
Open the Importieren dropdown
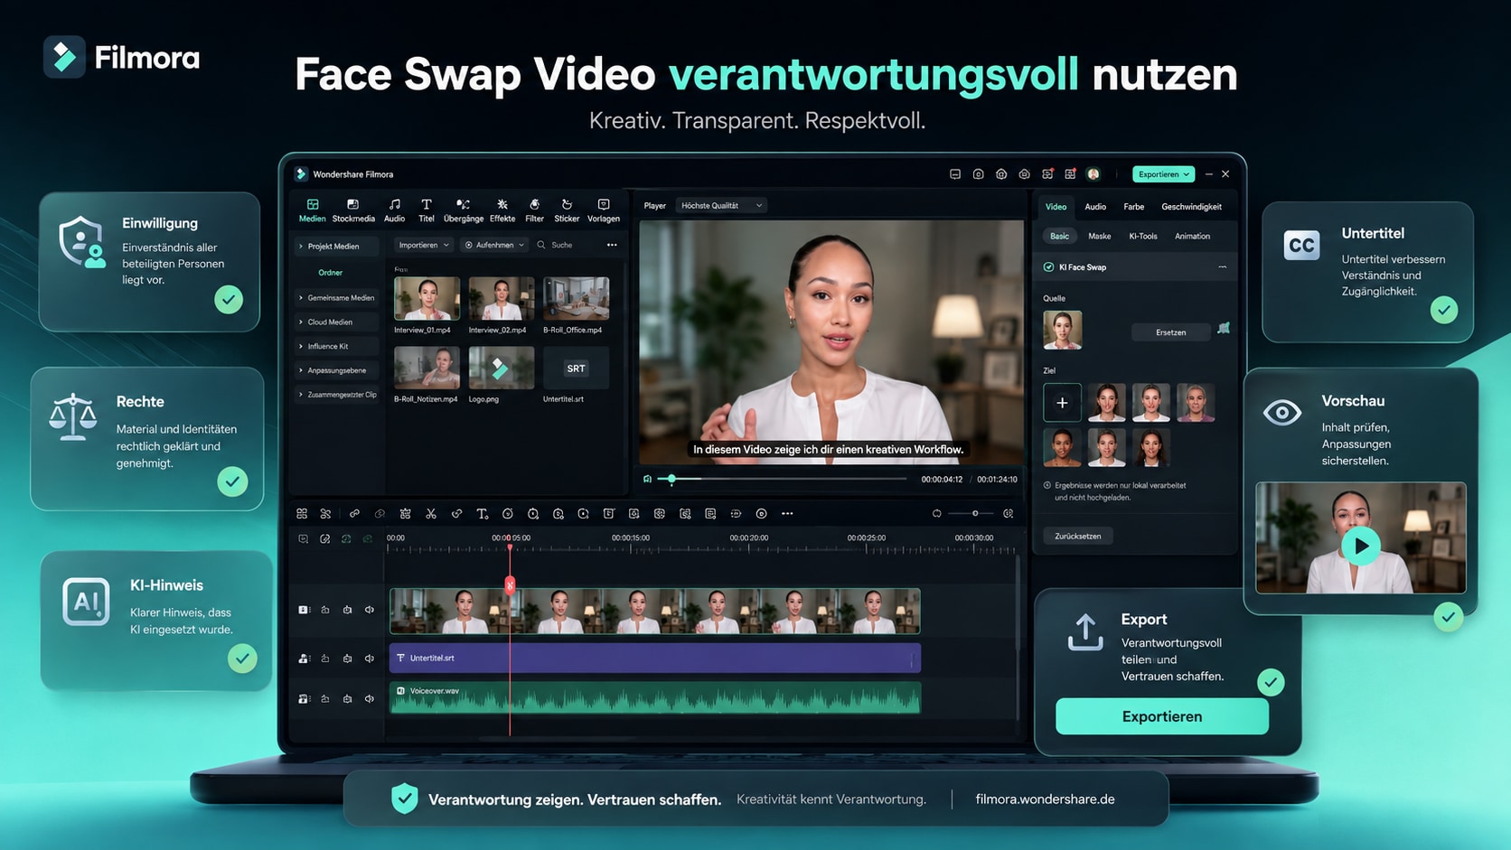(x=424, y=245)
